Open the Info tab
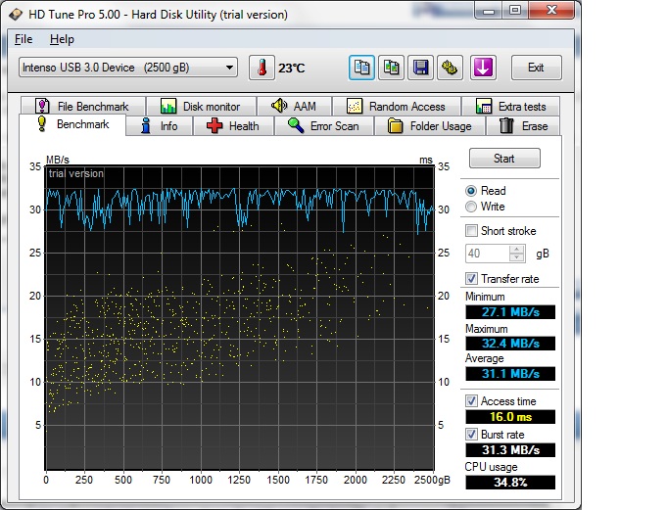Screen dimensions: 667x510 (x=159, y=126)
